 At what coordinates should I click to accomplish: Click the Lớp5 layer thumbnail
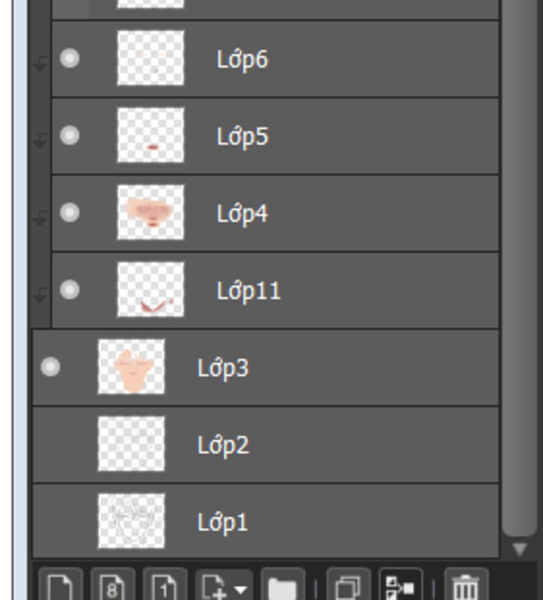(x=151, y=135)
